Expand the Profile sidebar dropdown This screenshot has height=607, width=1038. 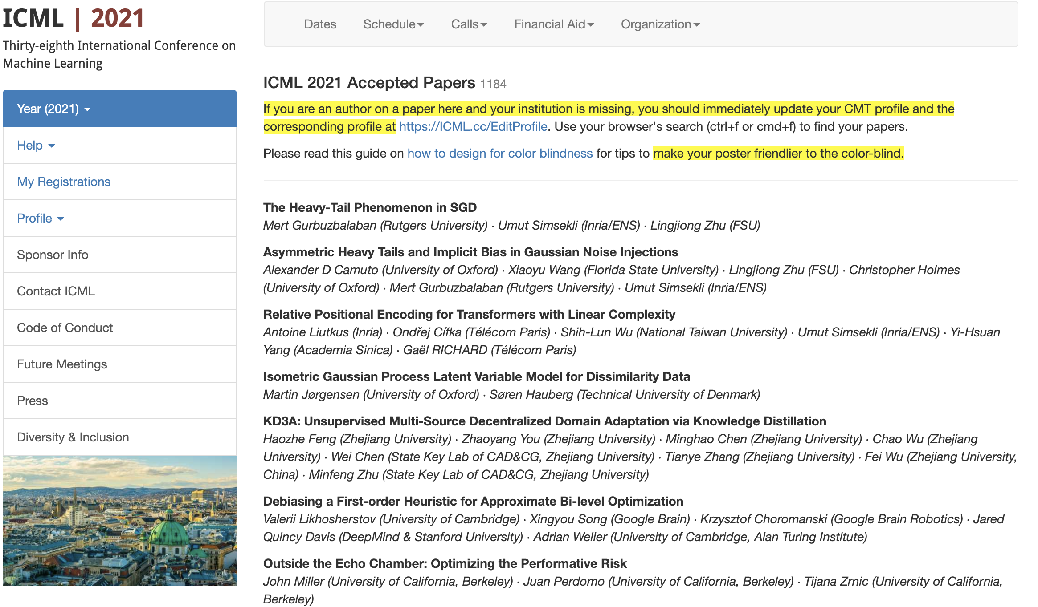(x=40, y=219)
